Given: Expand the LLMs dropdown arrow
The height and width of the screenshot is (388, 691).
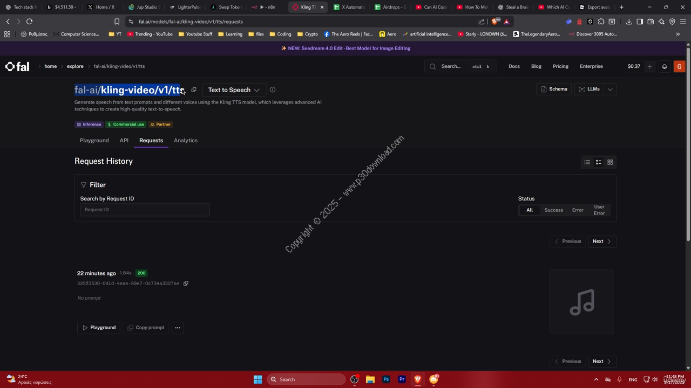Looking at the screenshot, I should [x=610, y=89].
